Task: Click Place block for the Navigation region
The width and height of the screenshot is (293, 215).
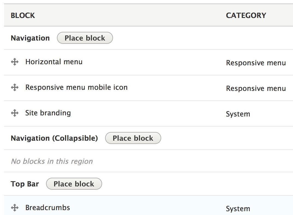Action: 85,38
